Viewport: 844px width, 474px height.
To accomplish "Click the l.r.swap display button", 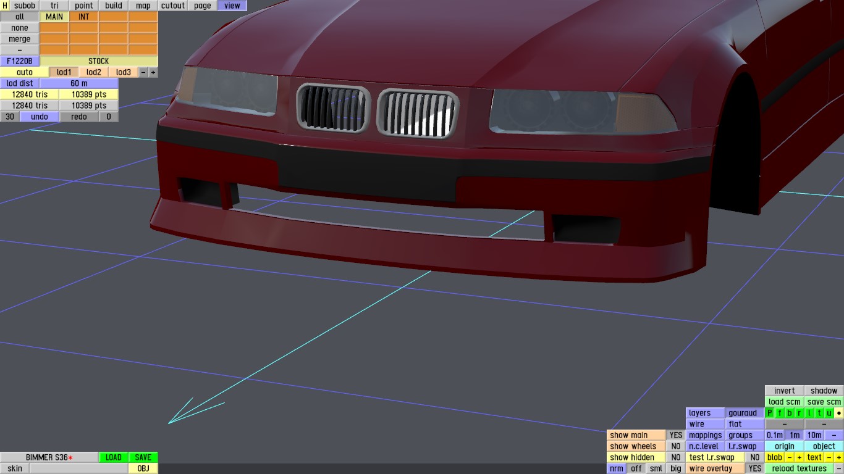I will 745,446.
